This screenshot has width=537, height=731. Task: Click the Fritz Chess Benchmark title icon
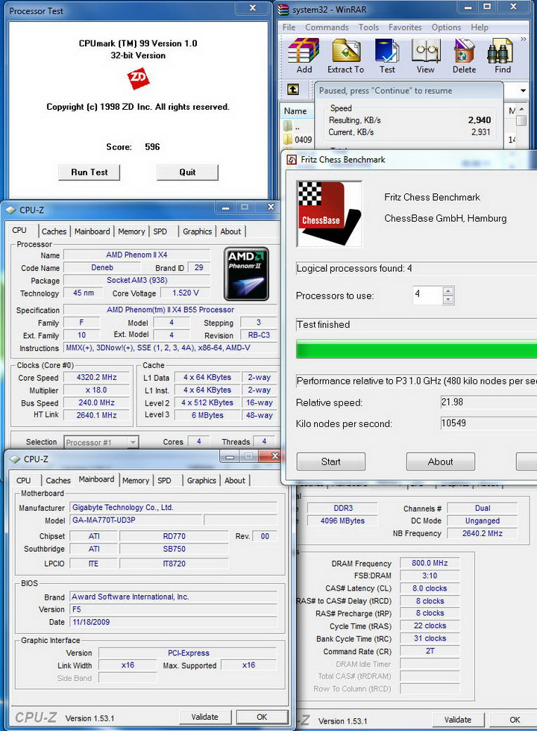[x=292, y=160]
